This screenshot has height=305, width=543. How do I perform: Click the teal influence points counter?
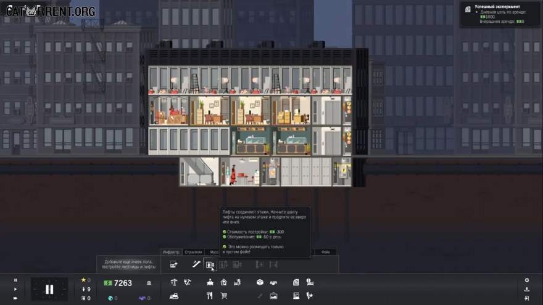(x=112, y=298)
